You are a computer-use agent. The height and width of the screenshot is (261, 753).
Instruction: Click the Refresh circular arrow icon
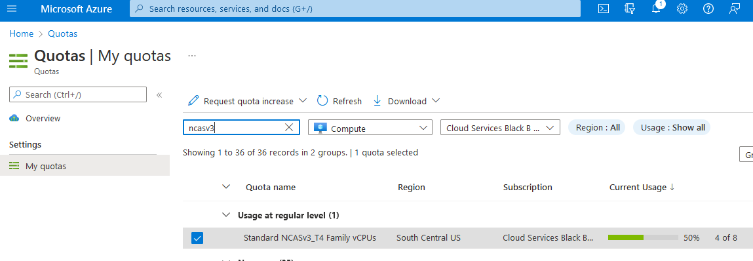(322, 101)
